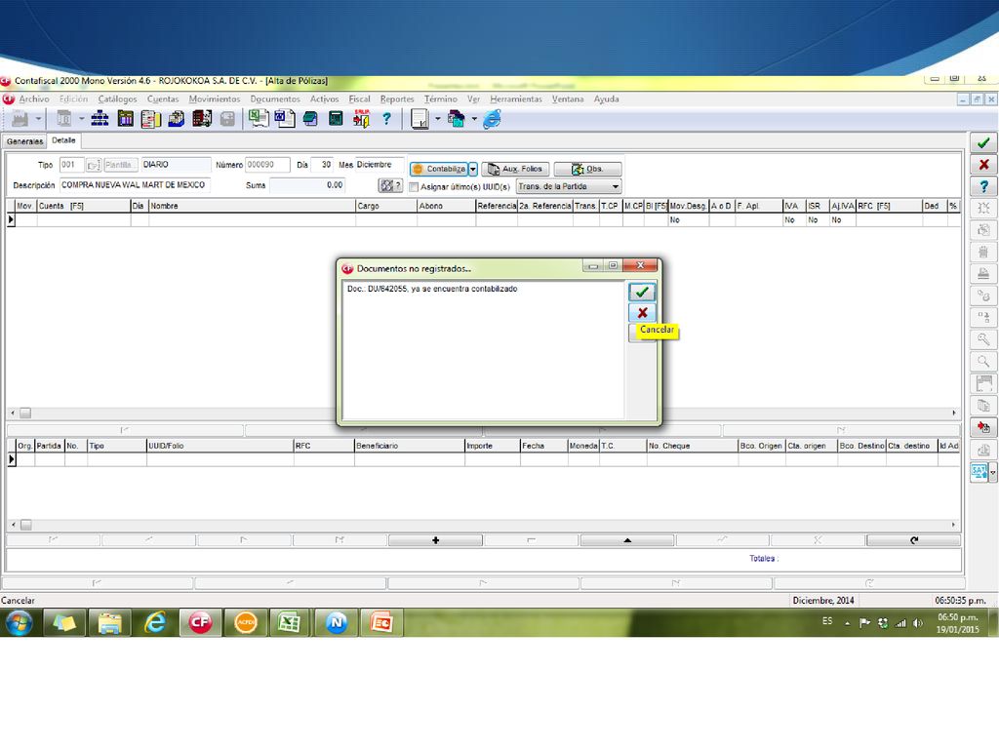Click the ES language indicator in system tray
The image size is (999, 749).
coord(827,621)
